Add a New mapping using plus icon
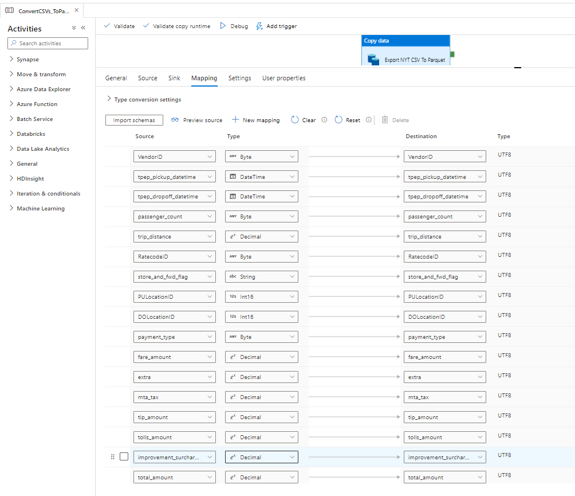The image size is (575, 496). (x=235, y=120)
